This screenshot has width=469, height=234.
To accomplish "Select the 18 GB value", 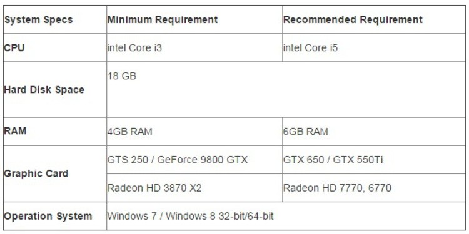I will point(122,76).
